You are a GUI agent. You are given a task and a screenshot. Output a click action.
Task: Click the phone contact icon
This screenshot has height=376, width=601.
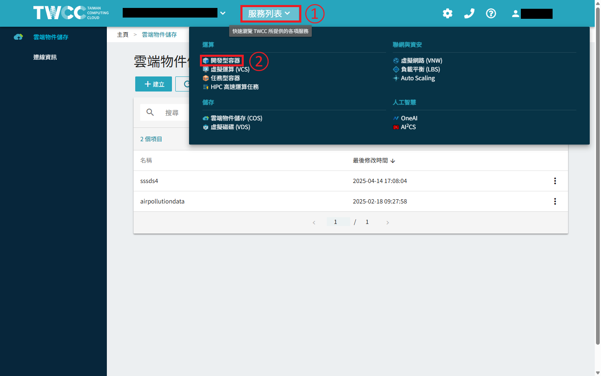tap(469, 13)
